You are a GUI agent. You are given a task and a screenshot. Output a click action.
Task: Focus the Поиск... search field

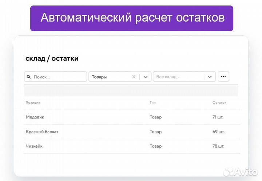point(55,77)
